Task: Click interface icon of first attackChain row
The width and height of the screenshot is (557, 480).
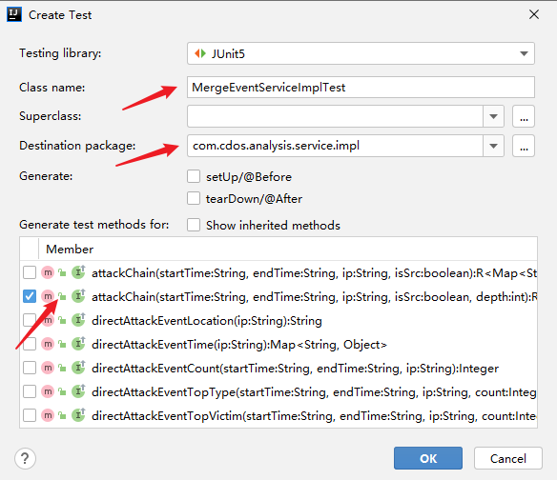Action: (x=78, y=272)
